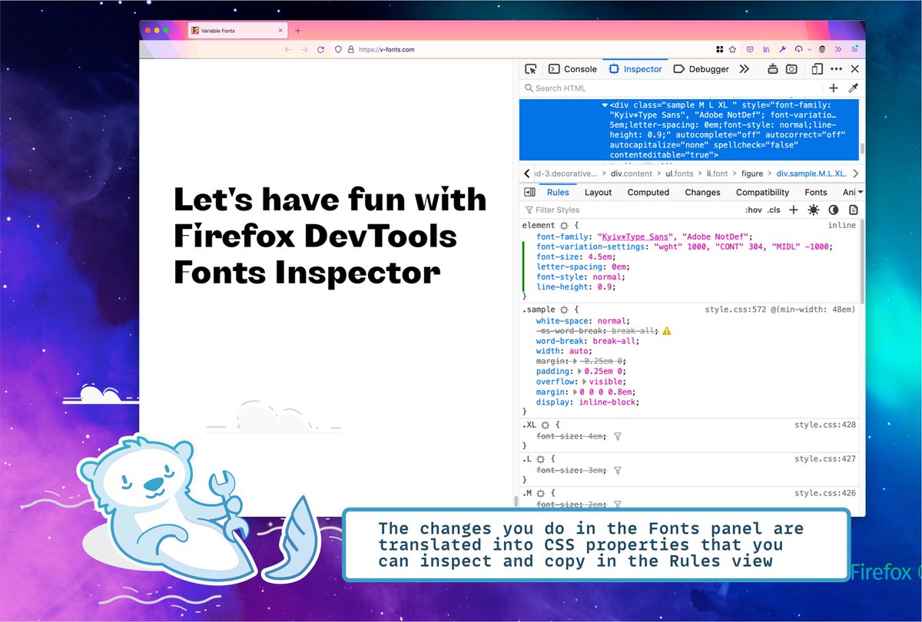The image size is (922, 622).
Task: Create a new node with markup plus icon
Action: [834, 88]
